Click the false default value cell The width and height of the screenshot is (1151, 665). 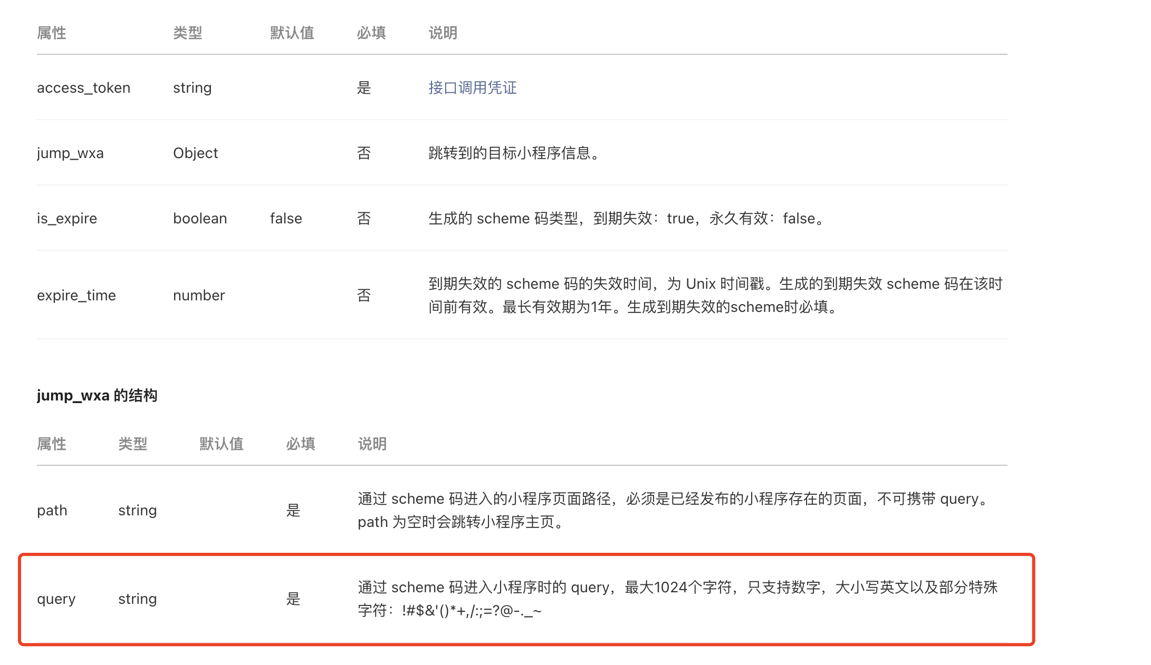click(x=286, y=218)
